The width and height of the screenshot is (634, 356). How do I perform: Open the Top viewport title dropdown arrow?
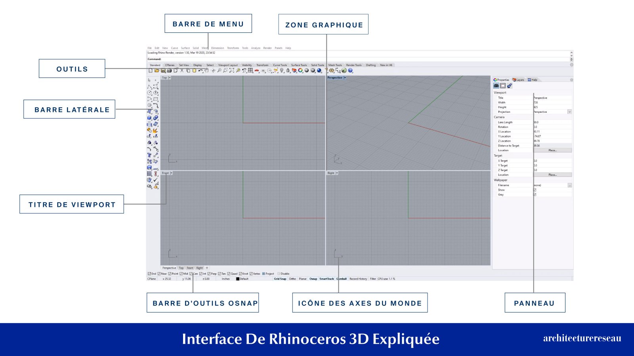click(x=170, y=78)
